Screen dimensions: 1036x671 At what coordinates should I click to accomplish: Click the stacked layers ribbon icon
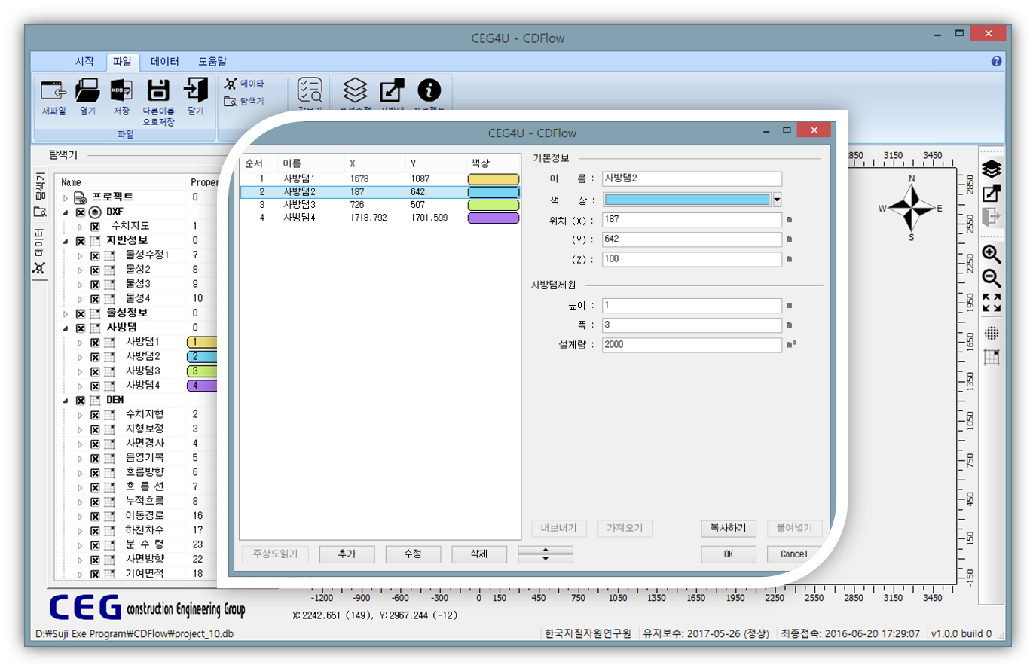point(355,90)
